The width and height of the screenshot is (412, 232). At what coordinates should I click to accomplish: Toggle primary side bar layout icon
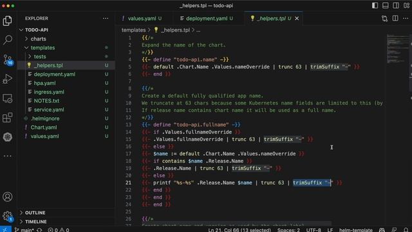point(375,6)
